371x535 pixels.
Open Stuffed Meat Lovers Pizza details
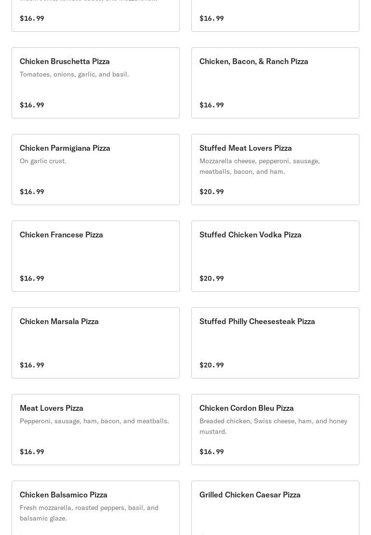point(245,148)
